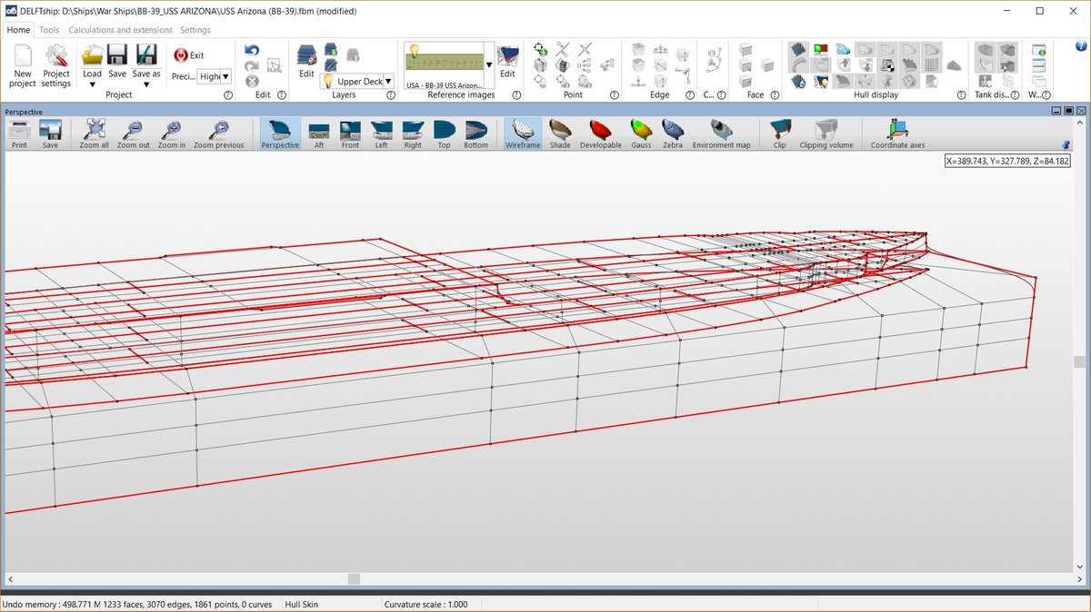Select the Developable surface shading
Viewport: 1091px width, 612px height.
click(600, 133)
